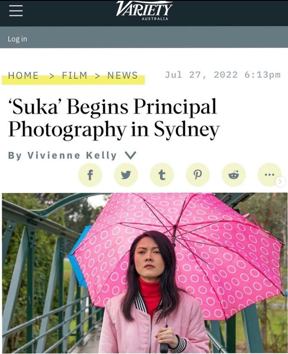Expand the Vivienne Kelly author chevron
This screenshot has height=354, width=288.
[x=130, y=155]
